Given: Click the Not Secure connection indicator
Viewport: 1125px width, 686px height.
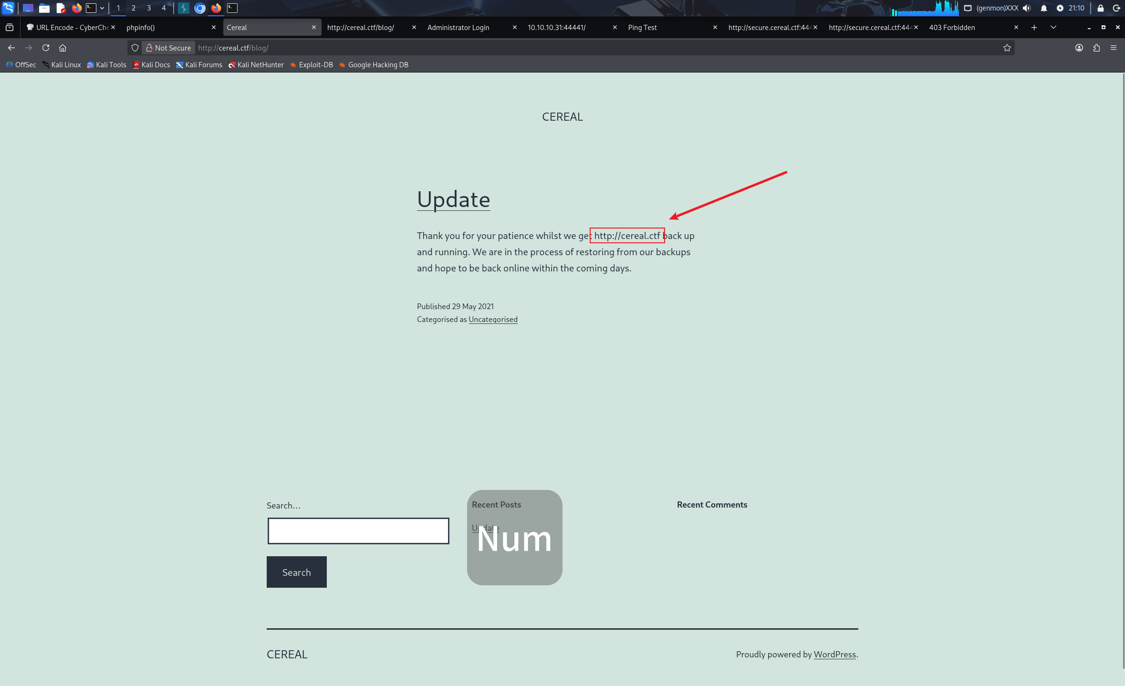Looking at the screenshot, I should click(168, 48).
